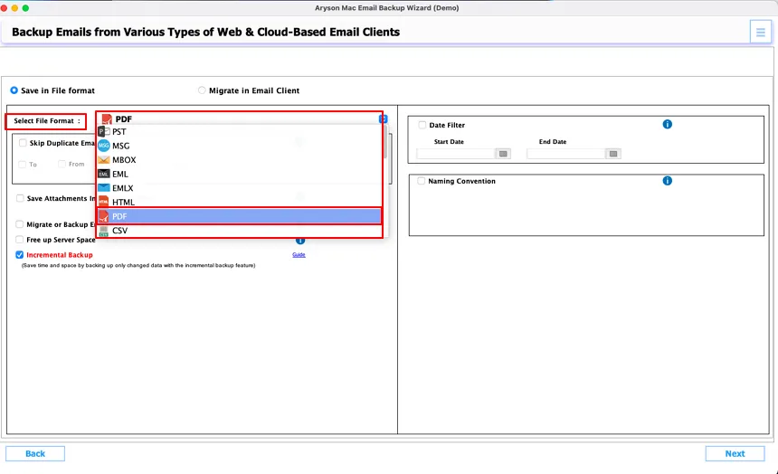The height and width of the screenshot is (474, 778).
Task: Enable Save Attachments checkbox
Action: (x=20, y=198)
